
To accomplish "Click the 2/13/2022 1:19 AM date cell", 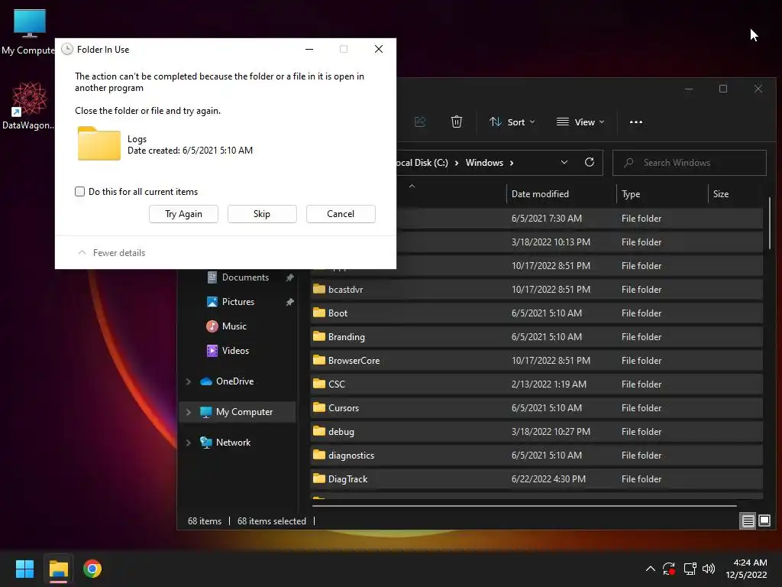I will coord(548,384).
